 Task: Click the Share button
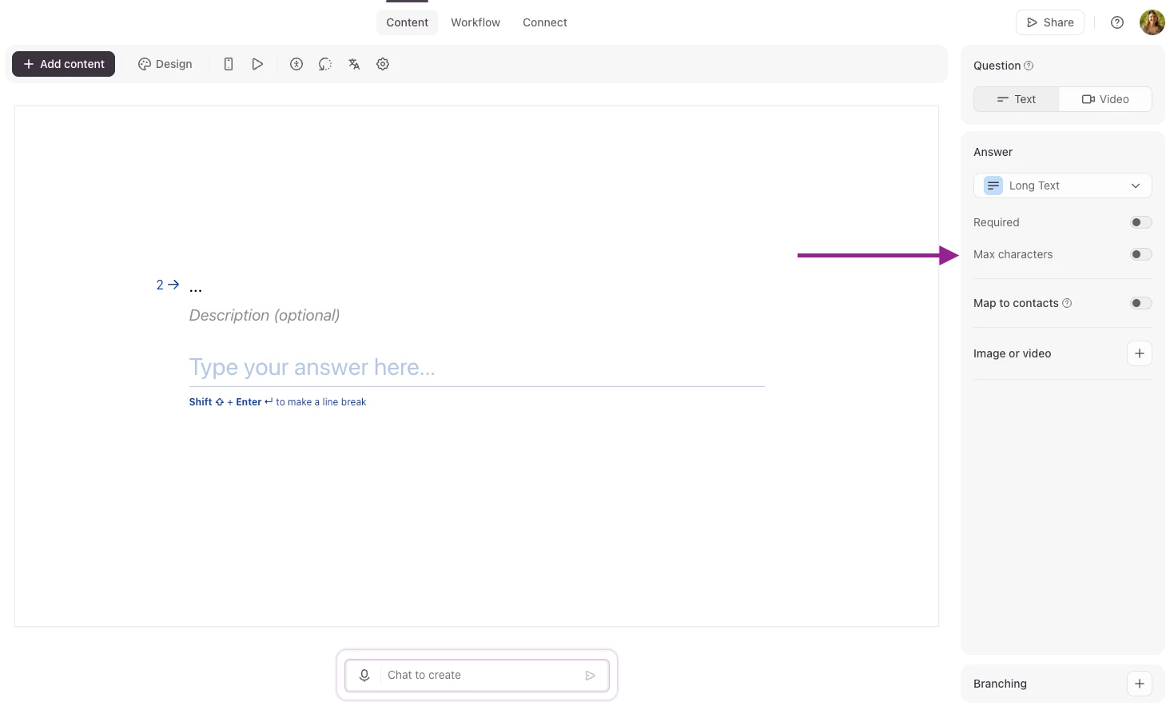1050,22
